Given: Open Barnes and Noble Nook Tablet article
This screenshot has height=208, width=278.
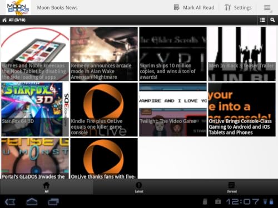Looking at the screenshot, I should (x=35, y=54).
